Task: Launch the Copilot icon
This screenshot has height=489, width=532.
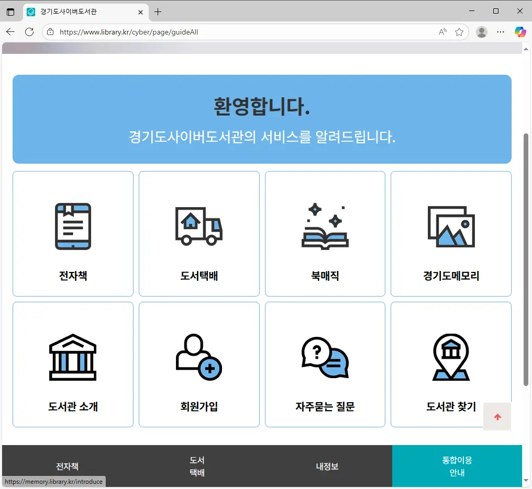Action: pyautogui.click(x=520, y=32)
